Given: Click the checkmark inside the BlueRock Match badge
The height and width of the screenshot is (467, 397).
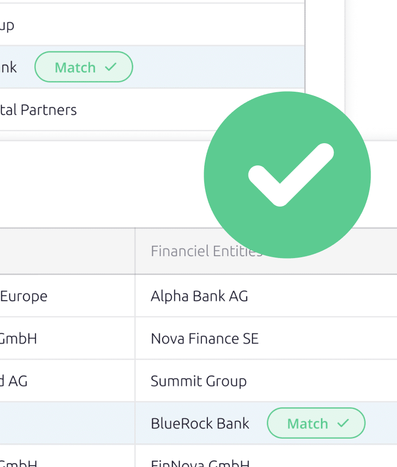Looking at the screenshot, I should [x=343, y=423].
